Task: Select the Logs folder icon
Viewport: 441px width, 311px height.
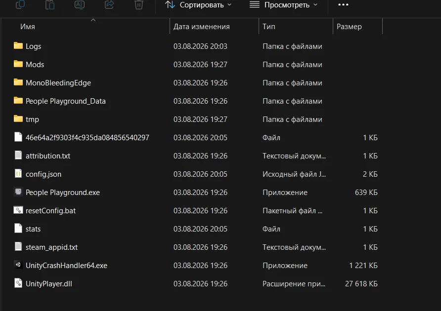Action: pyautogui.click(x=18, y=45)
